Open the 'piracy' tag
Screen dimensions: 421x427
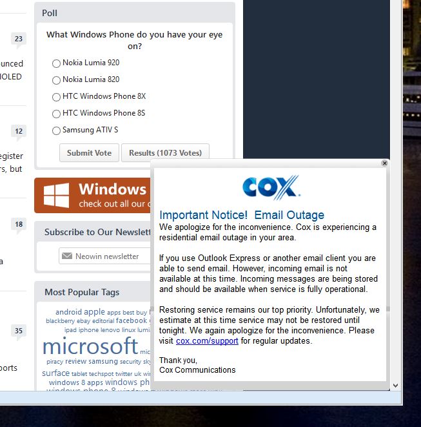(x=55, y=362)
